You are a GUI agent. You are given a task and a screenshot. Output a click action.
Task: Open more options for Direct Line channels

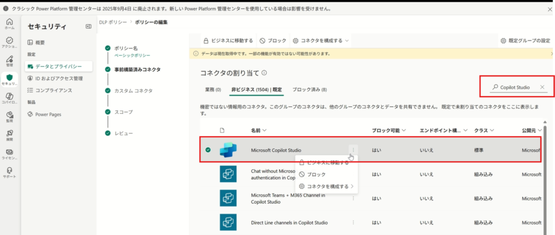(x=353, y=223)
